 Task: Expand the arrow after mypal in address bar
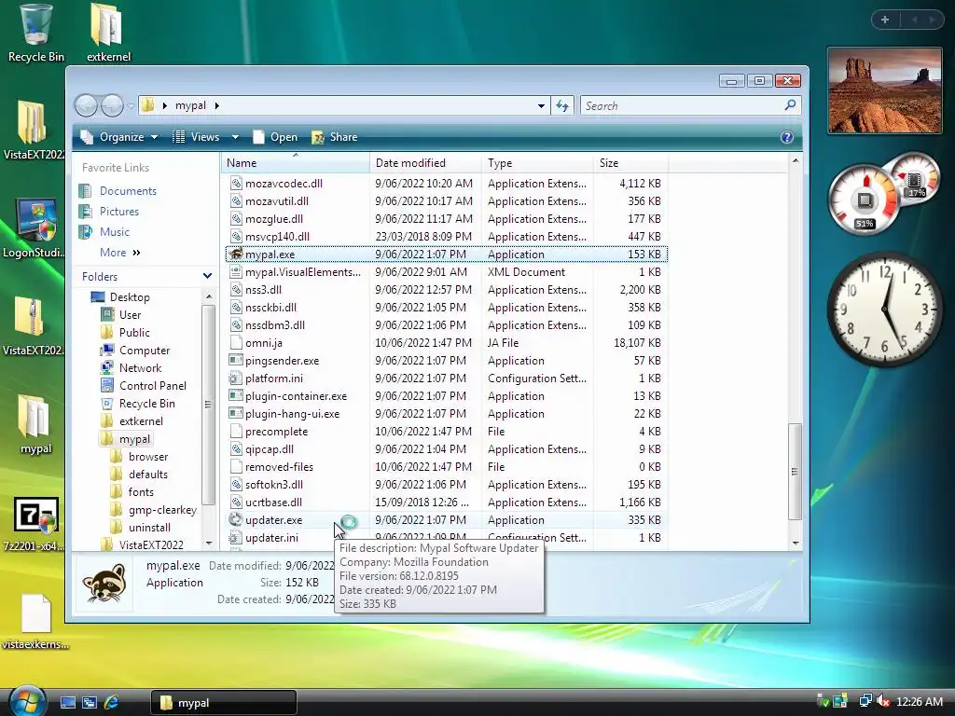point(216,106)
